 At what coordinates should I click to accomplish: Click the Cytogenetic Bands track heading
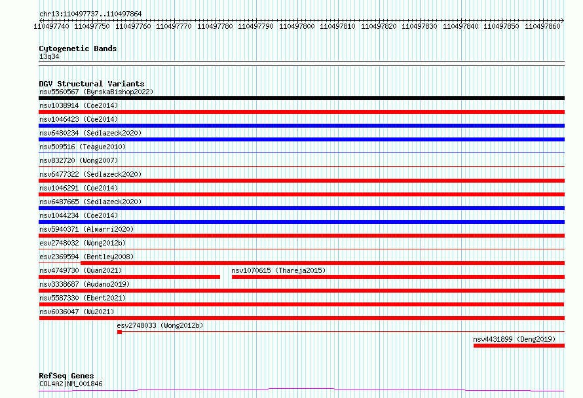(x=78, y=48)
